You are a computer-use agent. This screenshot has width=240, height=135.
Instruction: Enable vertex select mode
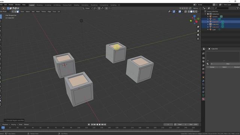13,12
